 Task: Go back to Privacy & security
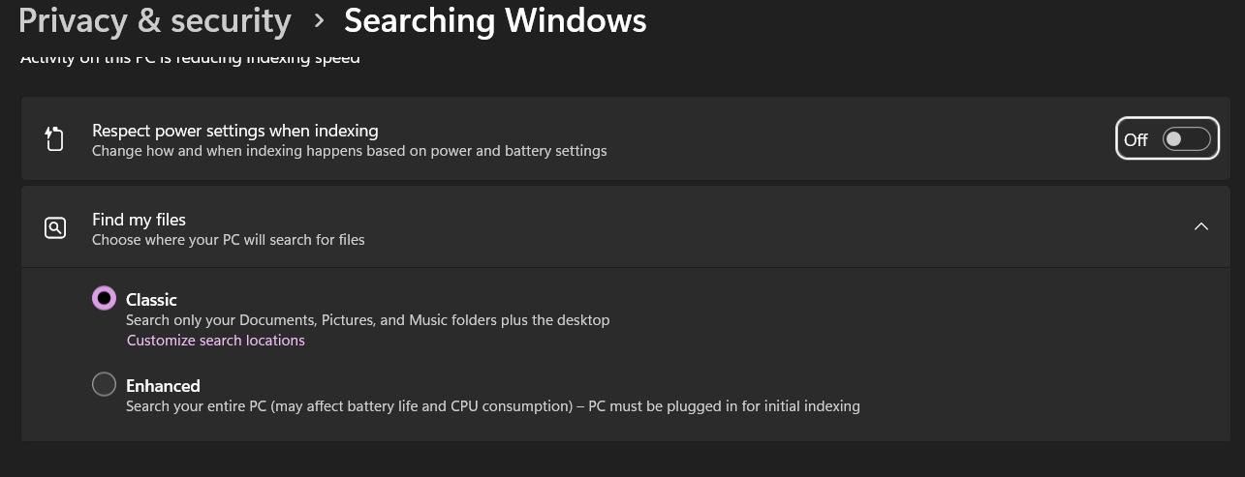[155, 20]
